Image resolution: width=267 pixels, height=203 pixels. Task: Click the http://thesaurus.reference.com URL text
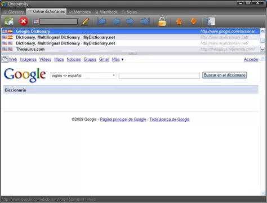(x=228, y=49)
